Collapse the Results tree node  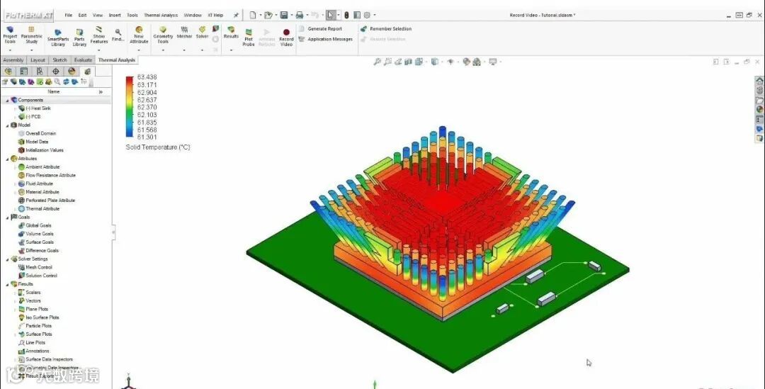[x=7, y=284]
